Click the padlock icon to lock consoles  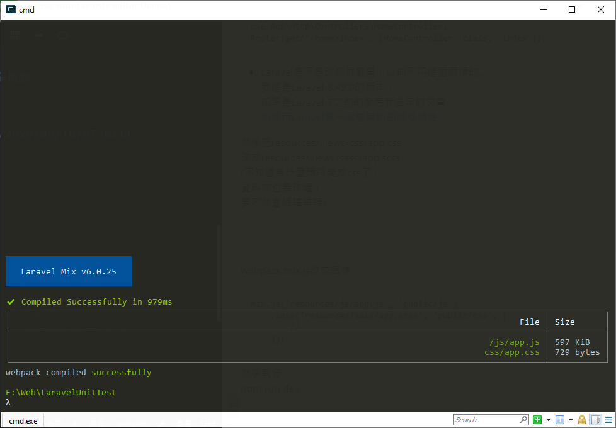tap(582, 420)
